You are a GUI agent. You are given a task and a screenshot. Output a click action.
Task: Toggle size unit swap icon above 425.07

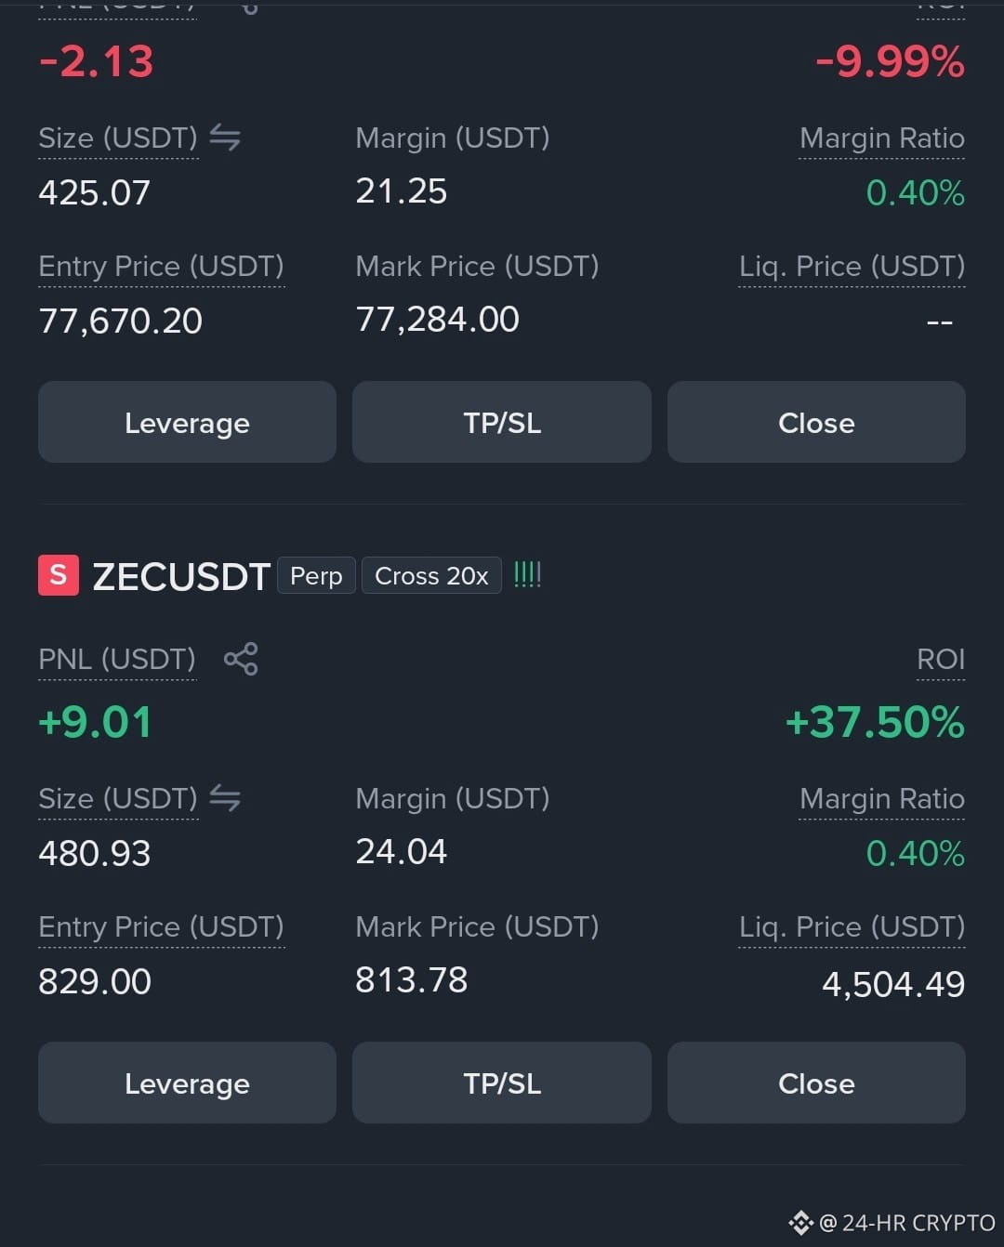pyautogui.click(x=225, y=138)
